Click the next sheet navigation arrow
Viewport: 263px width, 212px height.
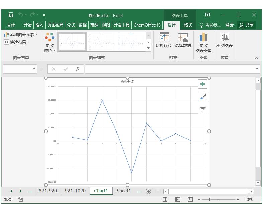pos(20,191)
